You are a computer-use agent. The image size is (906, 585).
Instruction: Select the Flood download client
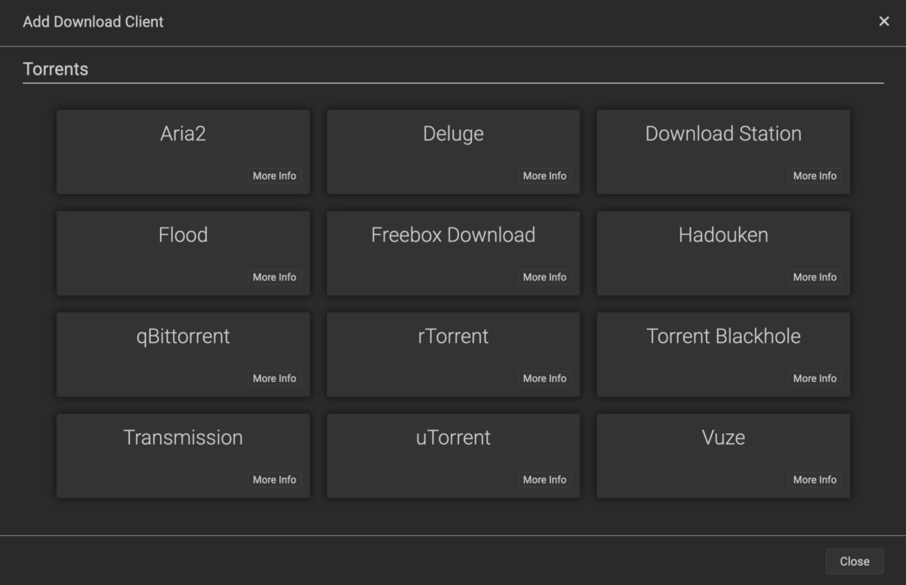[x=183, y=236]
